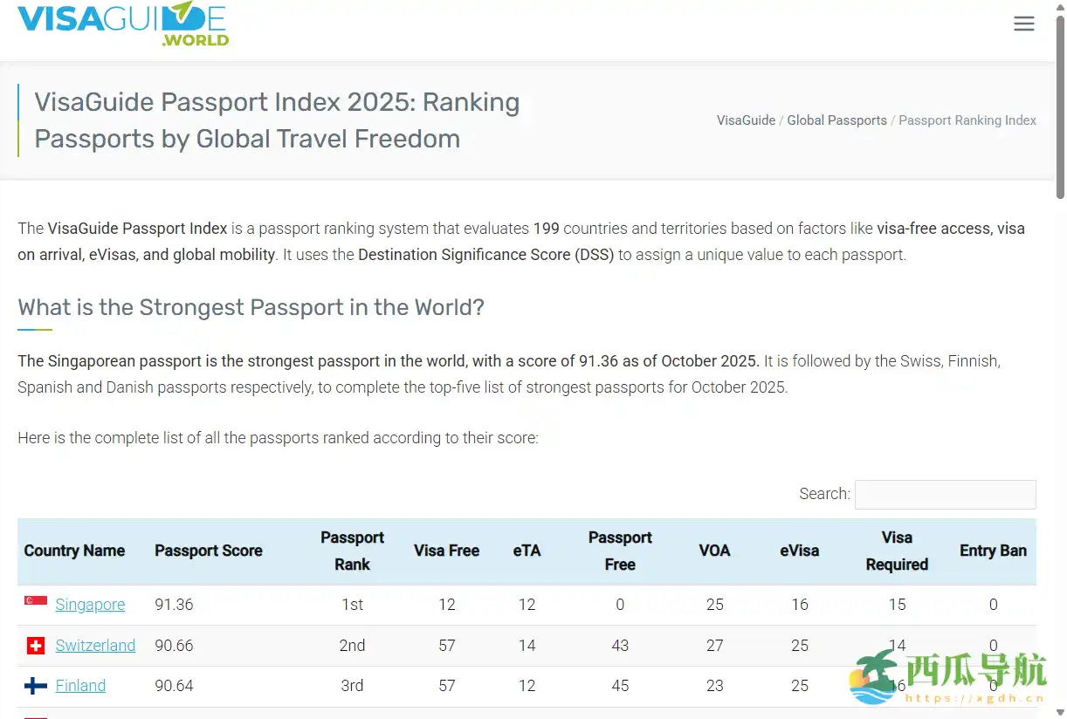This screenshot has height=719, width=1067.
Task: Open the Singapore passport link
Action: (90, 605)
